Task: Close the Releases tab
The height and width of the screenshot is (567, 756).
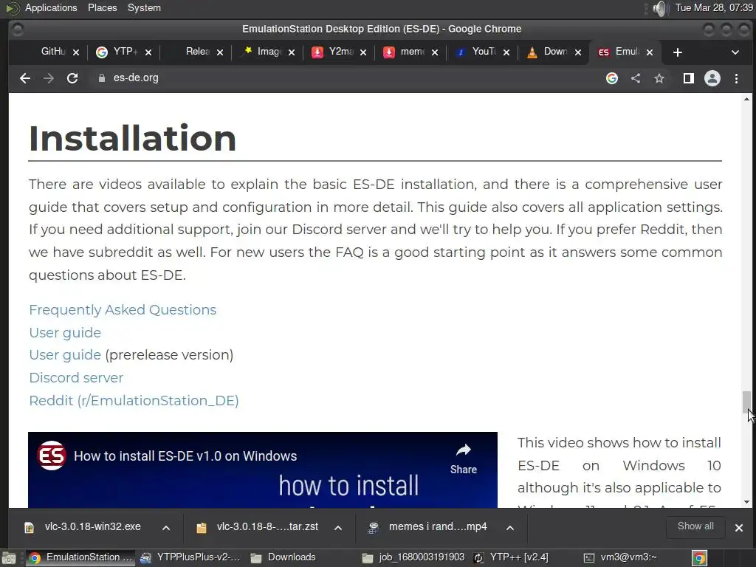Action: click(220, 52)
